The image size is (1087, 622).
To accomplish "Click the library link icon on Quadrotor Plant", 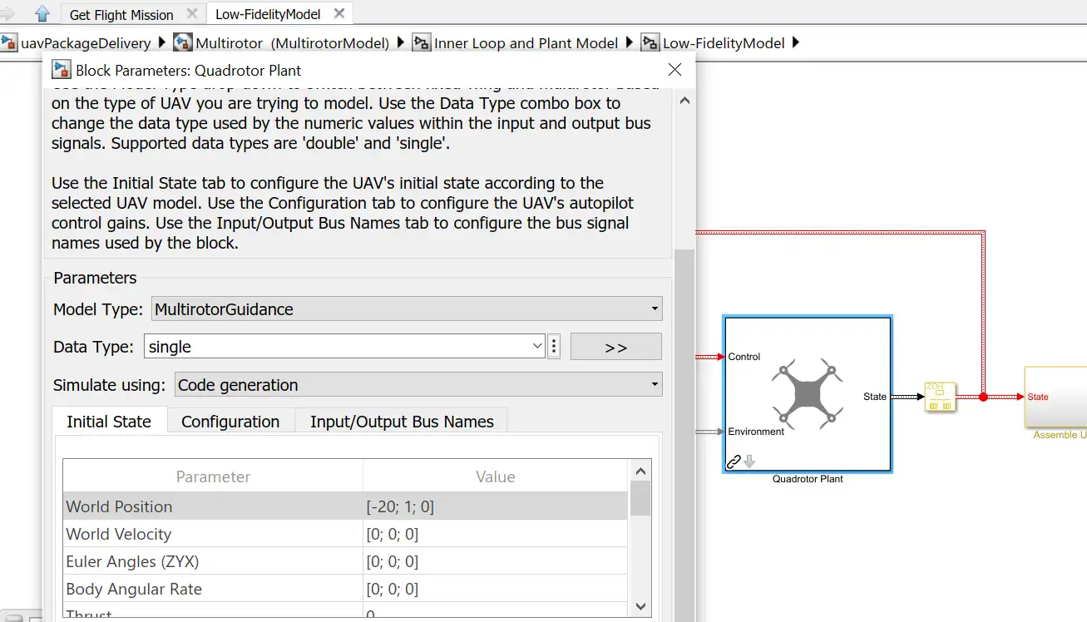I will 734,462.
